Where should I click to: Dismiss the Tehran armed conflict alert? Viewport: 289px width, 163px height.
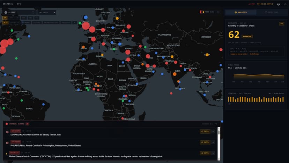213,132
